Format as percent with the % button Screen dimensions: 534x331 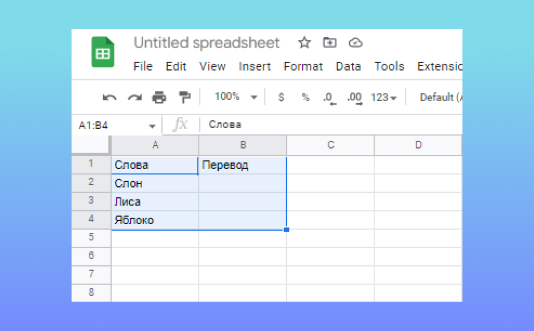coord(305,97)
